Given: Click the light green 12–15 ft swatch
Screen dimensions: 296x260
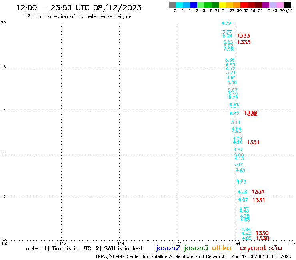Looking at the screenshot, I should [201, 5].
